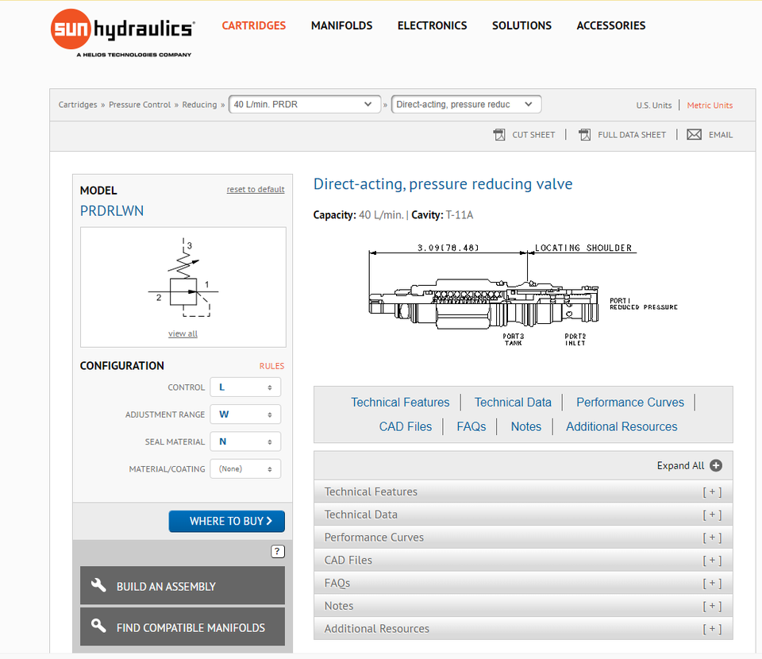Switch to U.S. Units
762x659 pixels.
click(653, 106)
